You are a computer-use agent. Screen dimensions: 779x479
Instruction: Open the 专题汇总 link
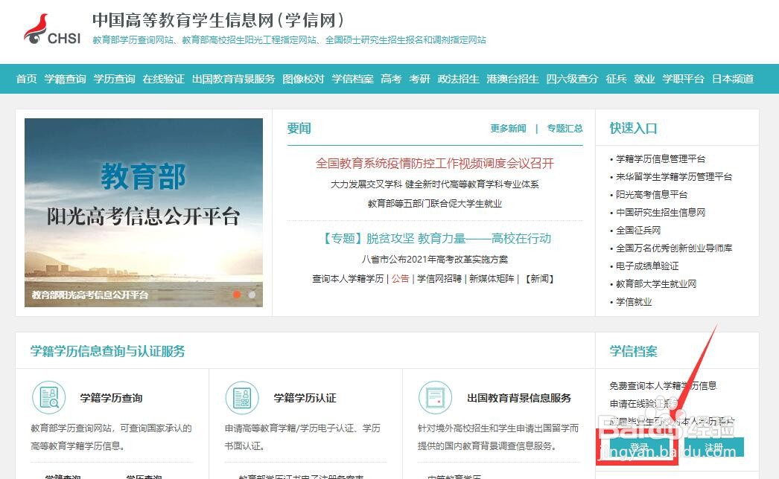(x=563, y=128)
